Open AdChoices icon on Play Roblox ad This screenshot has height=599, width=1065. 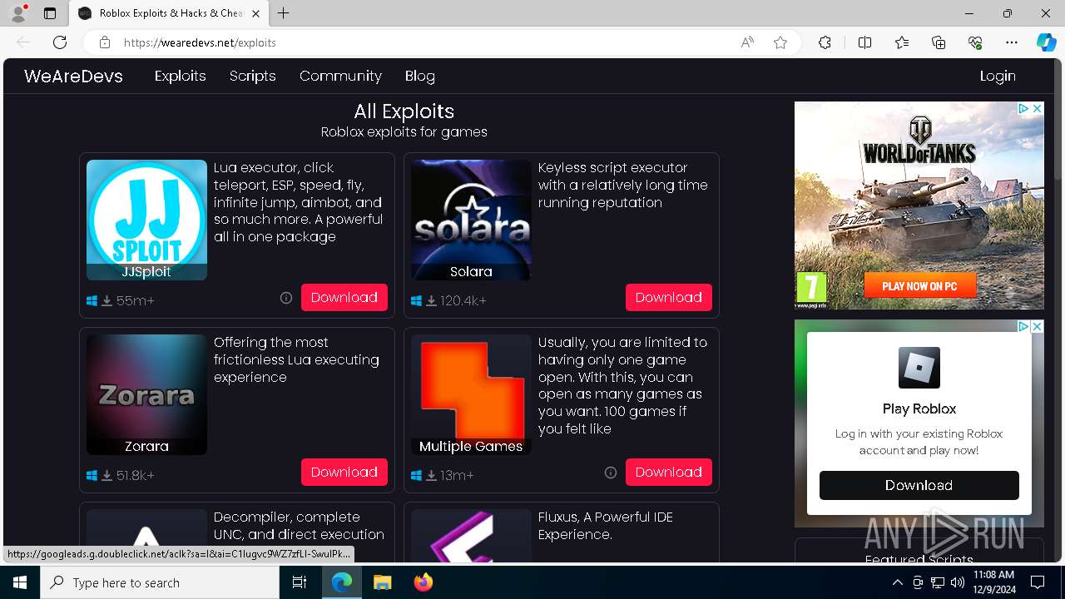pyautogui.click(x=1025, y=326)
